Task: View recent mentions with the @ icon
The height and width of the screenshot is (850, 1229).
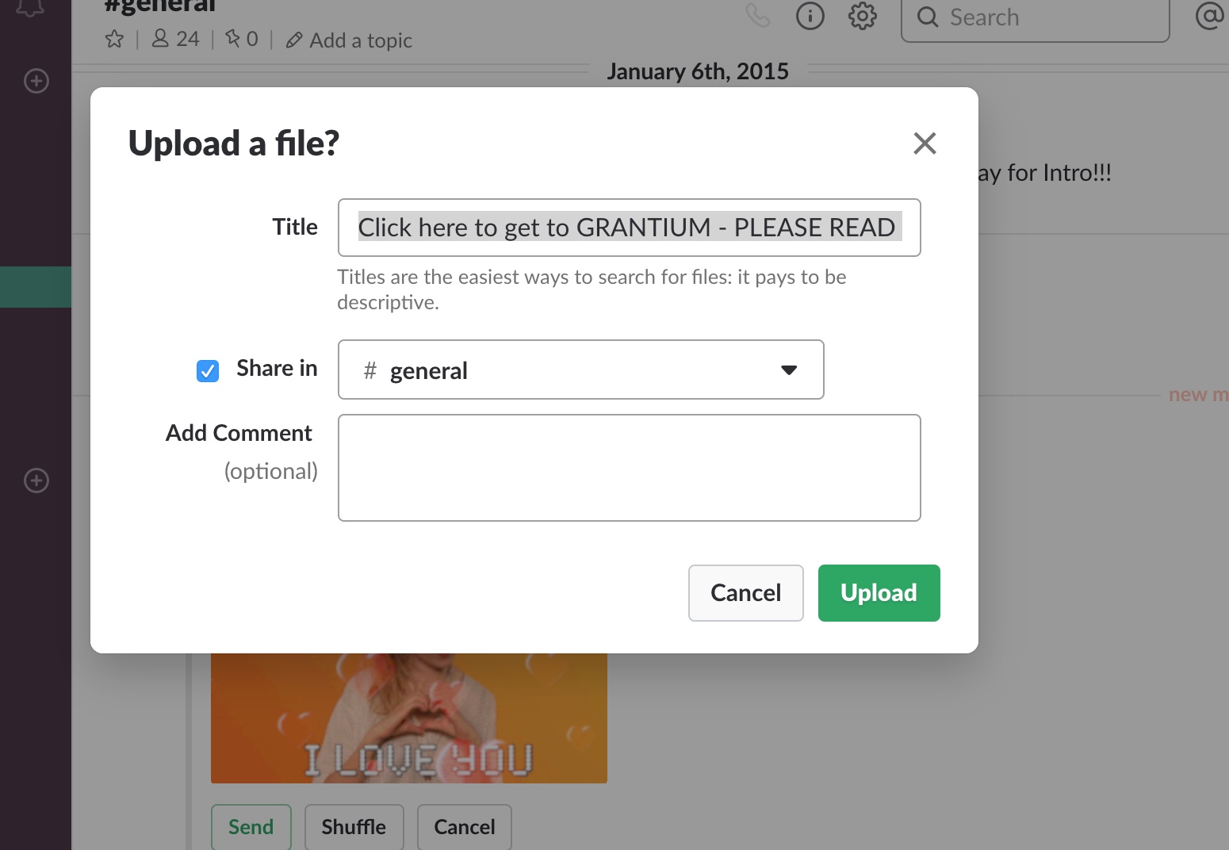Action: [1208, 17]
